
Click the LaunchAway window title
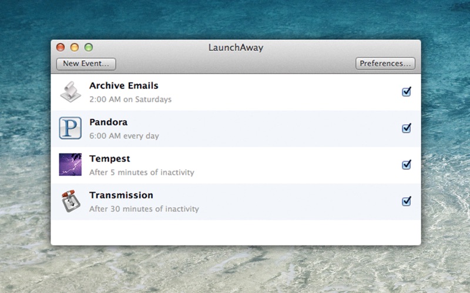pyautogui.click(x=236, y=47)
